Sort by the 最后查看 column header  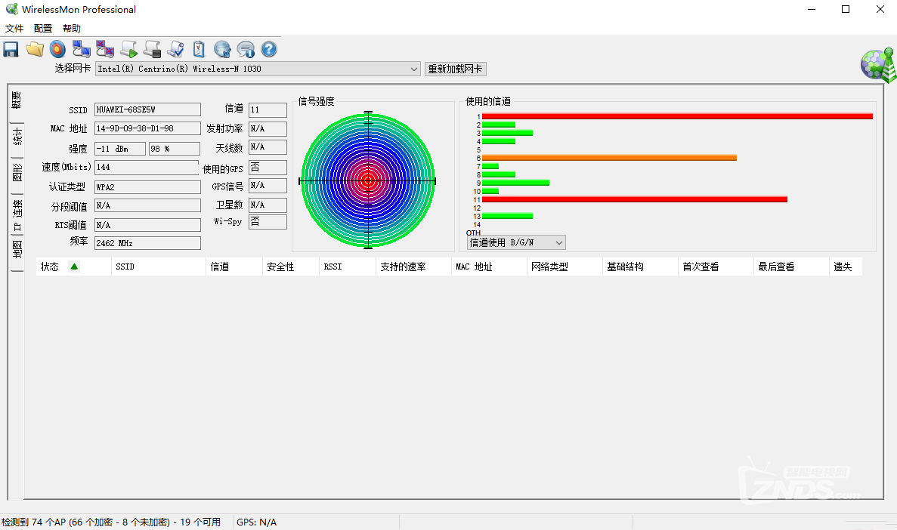(791, 267)
